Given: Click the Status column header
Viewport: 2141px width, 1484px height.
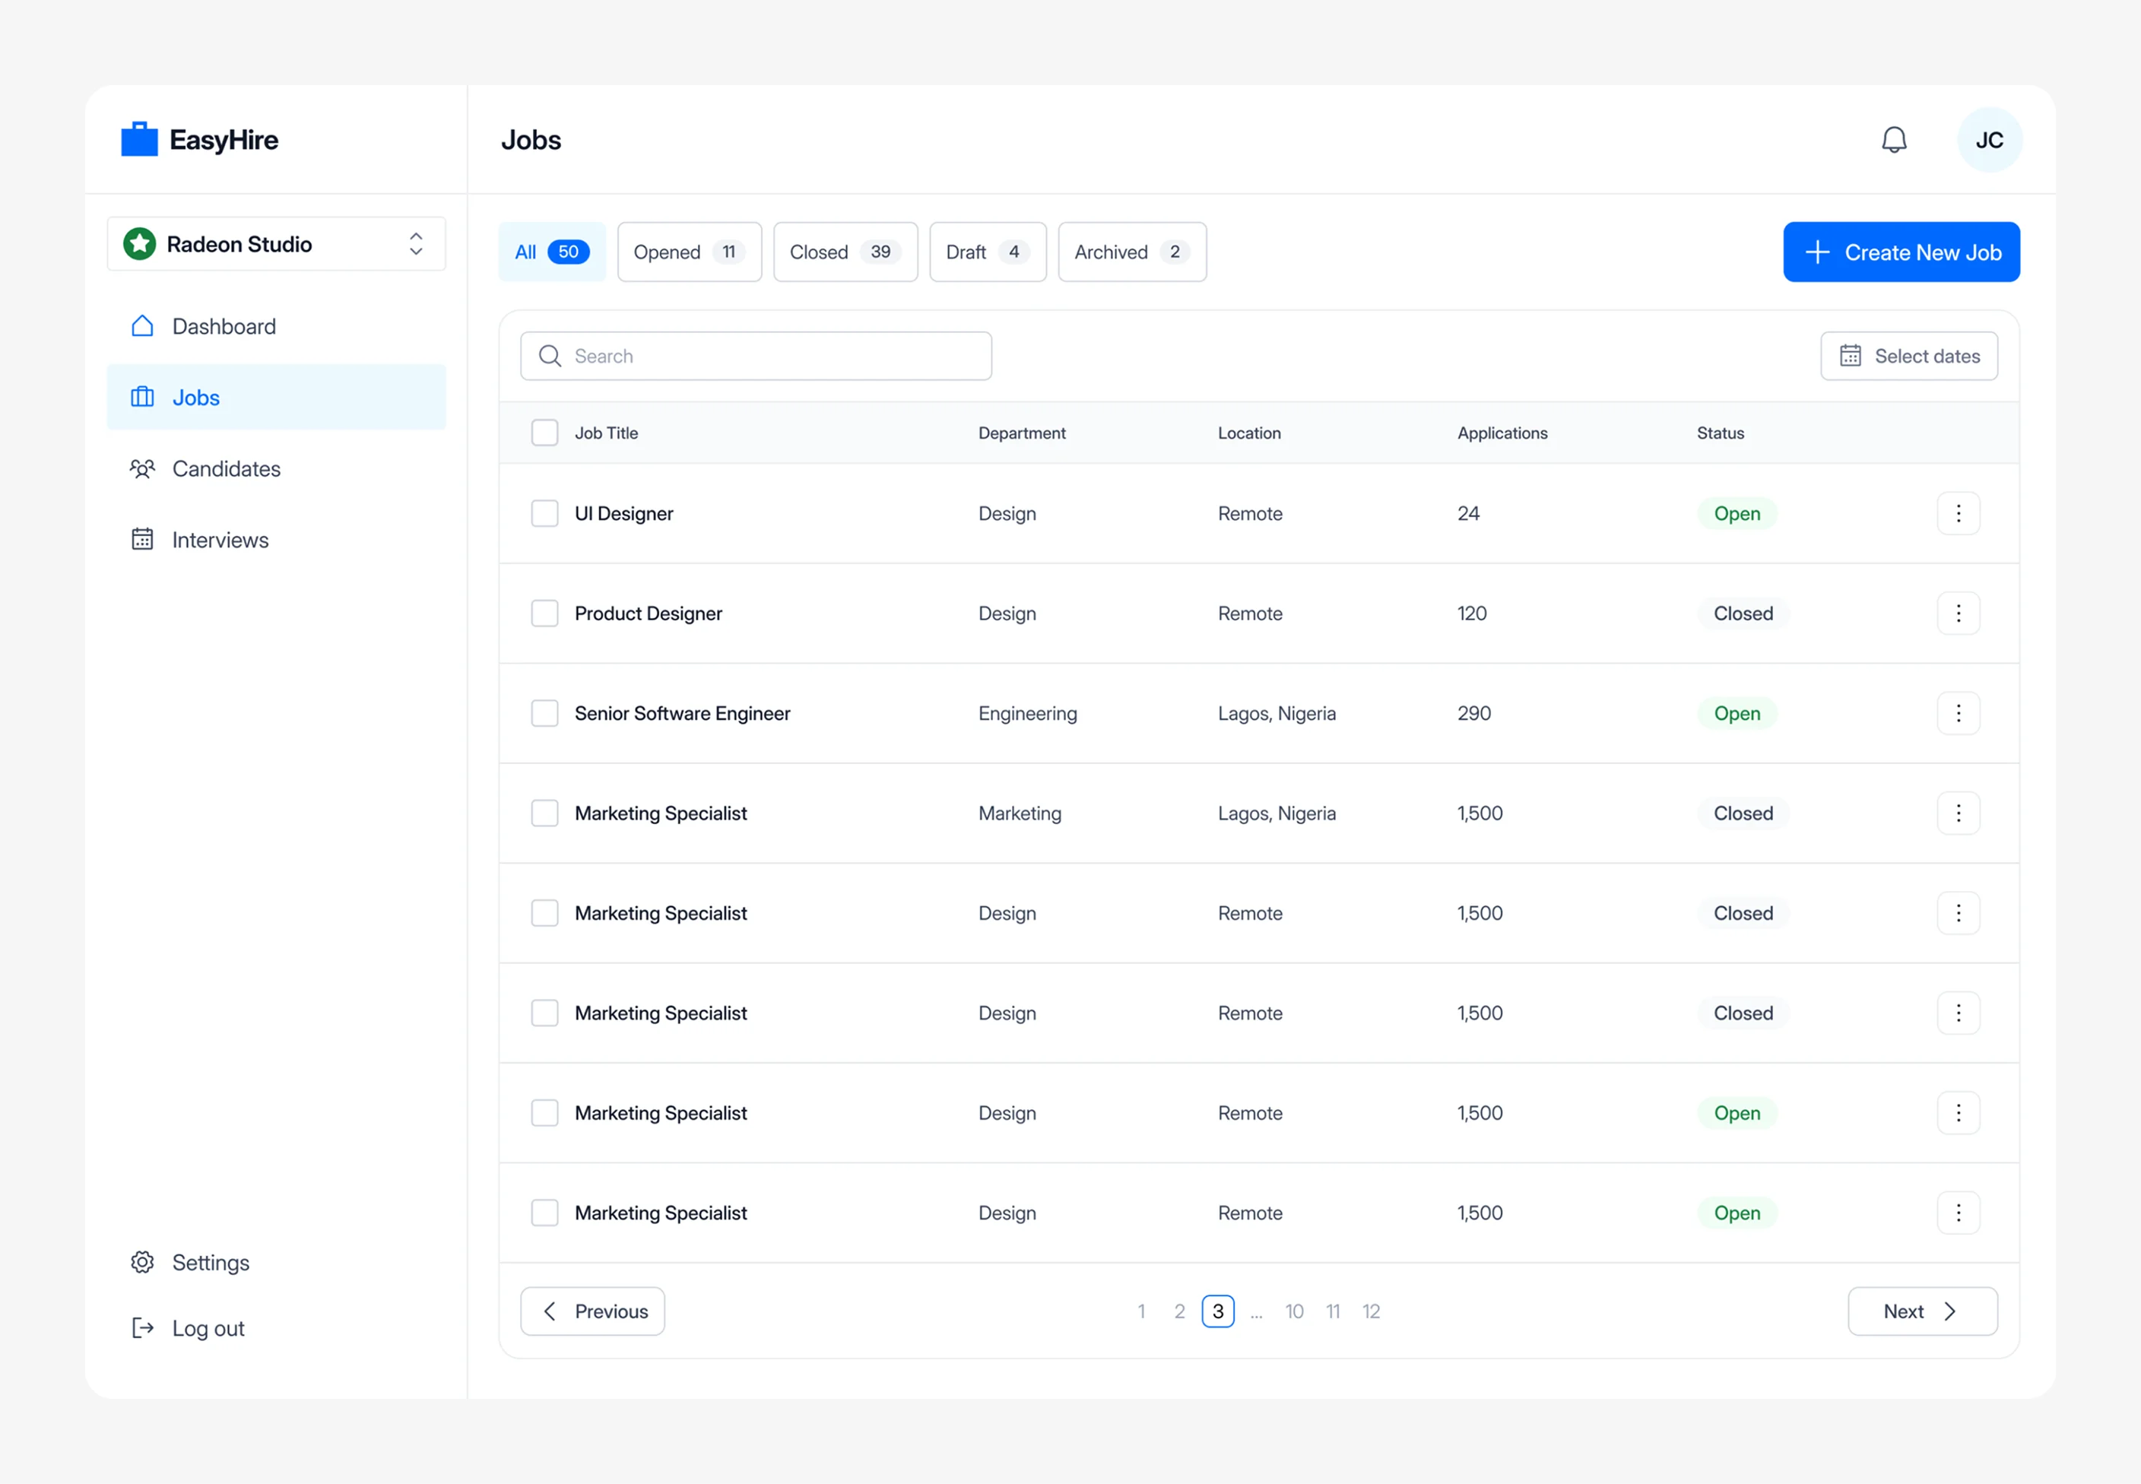Looking at the screenshot, I should click(1720, 433).
